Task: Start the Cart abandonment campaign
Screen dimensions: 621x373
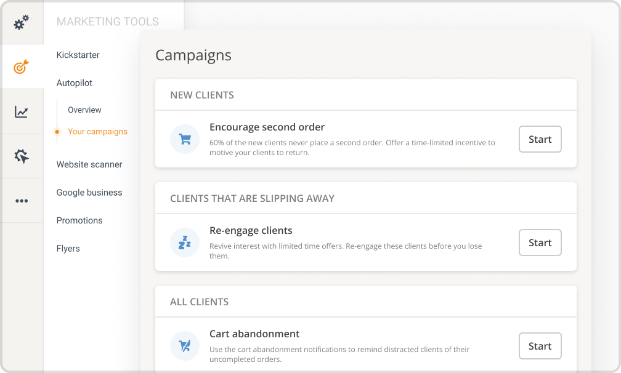Action: (x=540, y=346)
